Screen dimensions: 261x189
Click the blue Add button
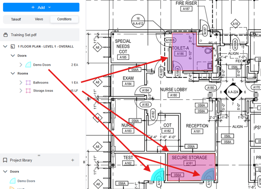(38, 7)
